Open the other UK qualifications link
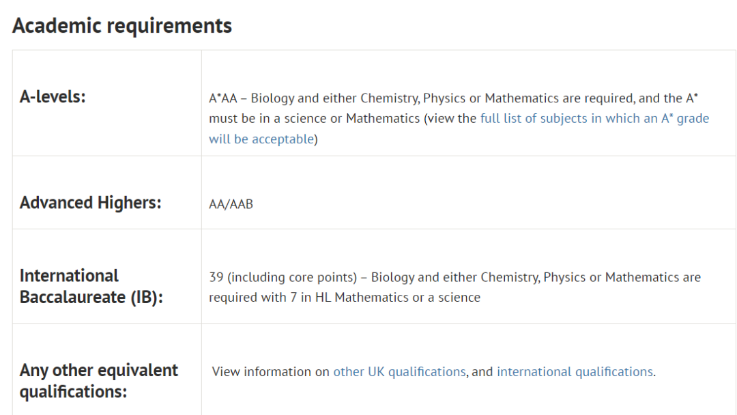 399,372
